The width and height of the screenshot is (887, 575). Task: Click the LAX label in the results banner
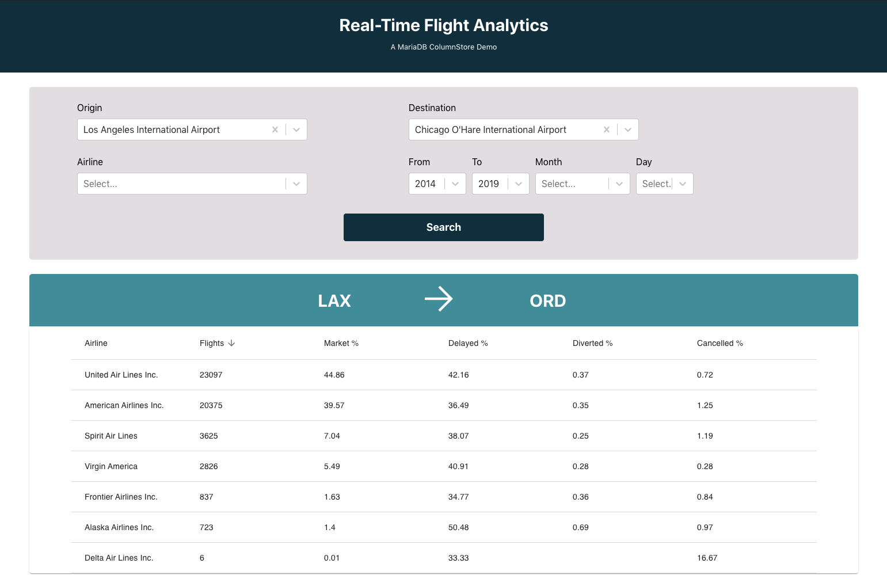(334, 300)
